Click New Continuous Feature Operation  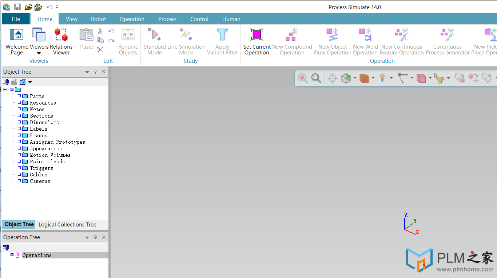pyautogui.click(x=402, y=41)
